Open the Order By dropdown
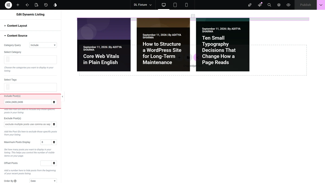325x183 pixels. pyautogui.click(x=43, y=181)
